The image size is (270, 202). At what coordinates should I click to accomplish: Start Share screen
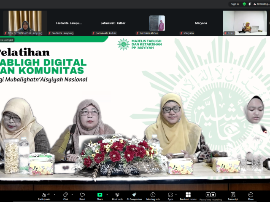[x=100, y=197]
